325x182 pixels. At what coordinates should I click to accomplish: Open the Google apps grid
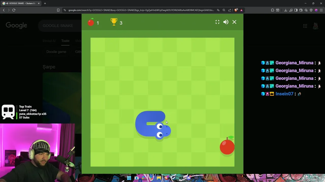click(x=305, y=26)
